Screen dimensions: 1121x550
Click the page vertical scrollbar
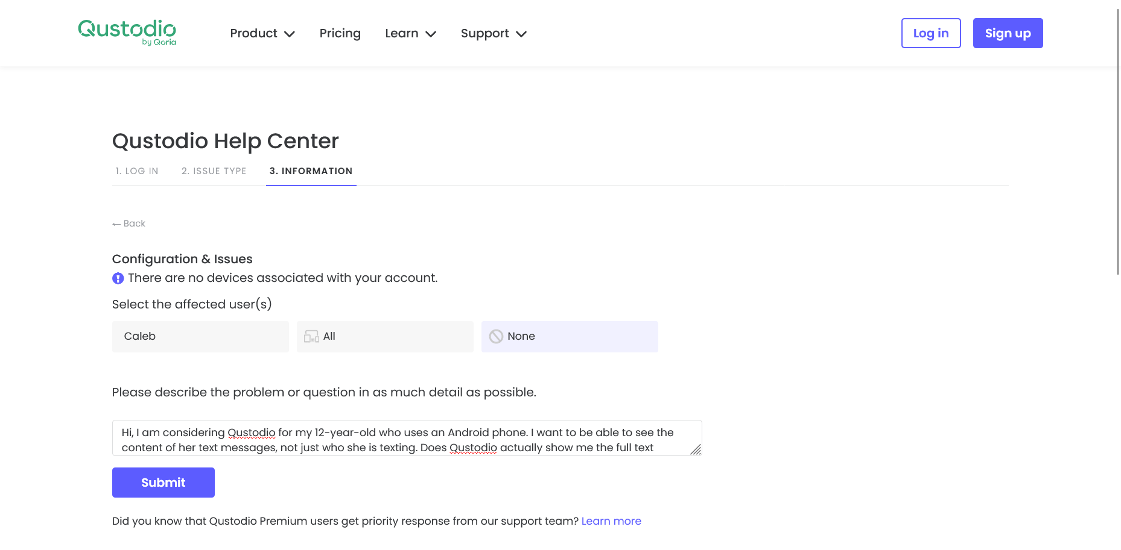1118,142
